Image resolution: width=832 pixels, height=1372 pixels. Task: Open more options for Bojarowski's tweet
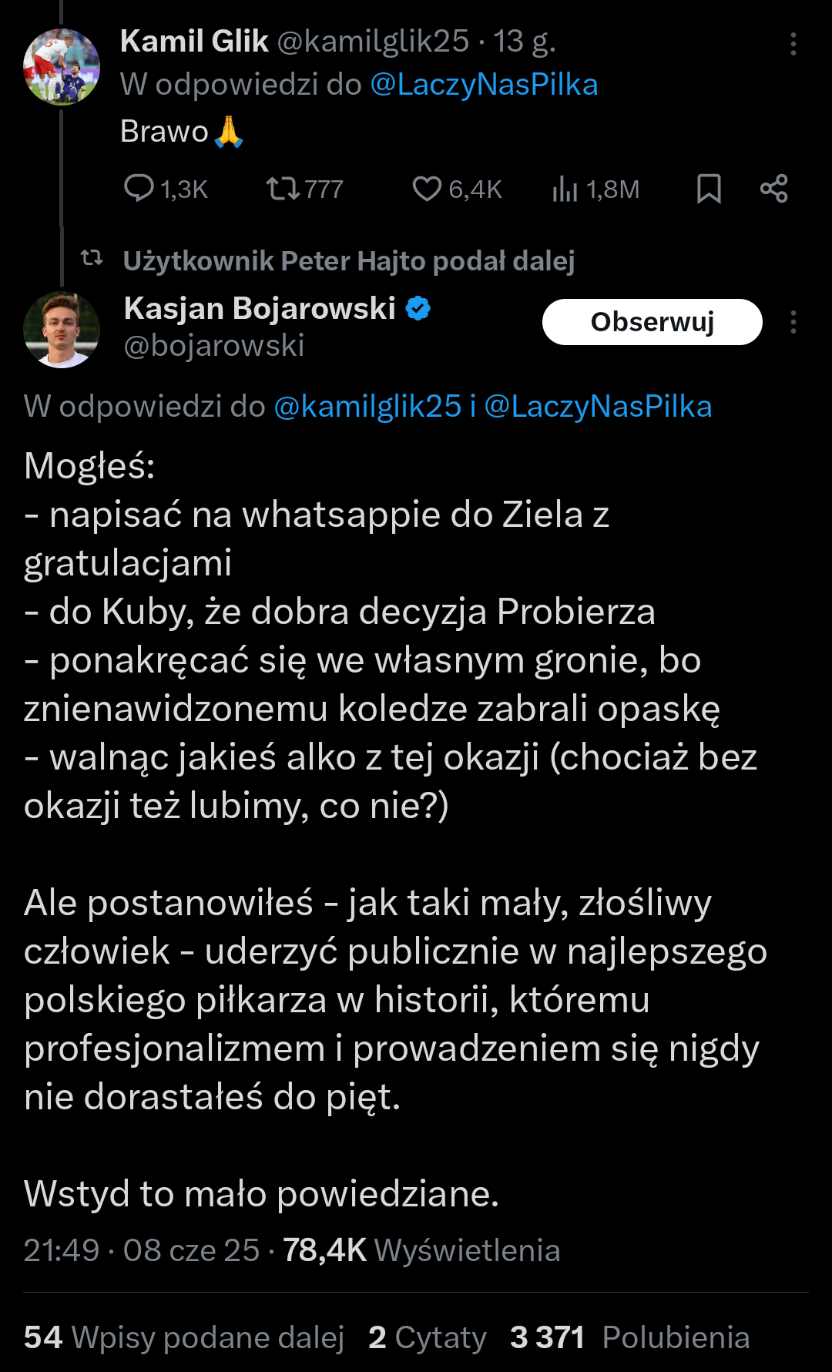tap(793, 322)
